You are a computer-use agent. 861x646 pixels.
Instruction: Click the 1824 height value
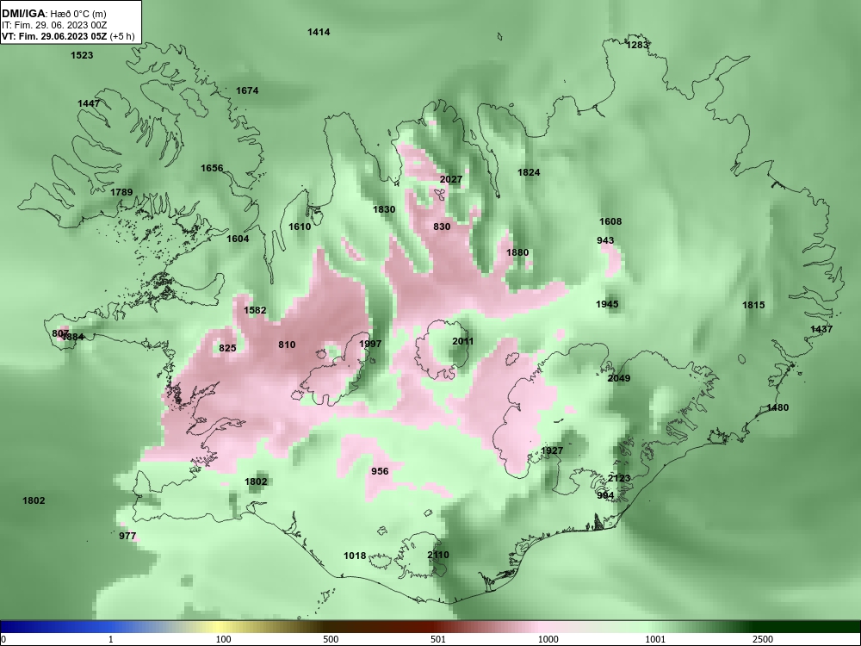pos(529,172)
